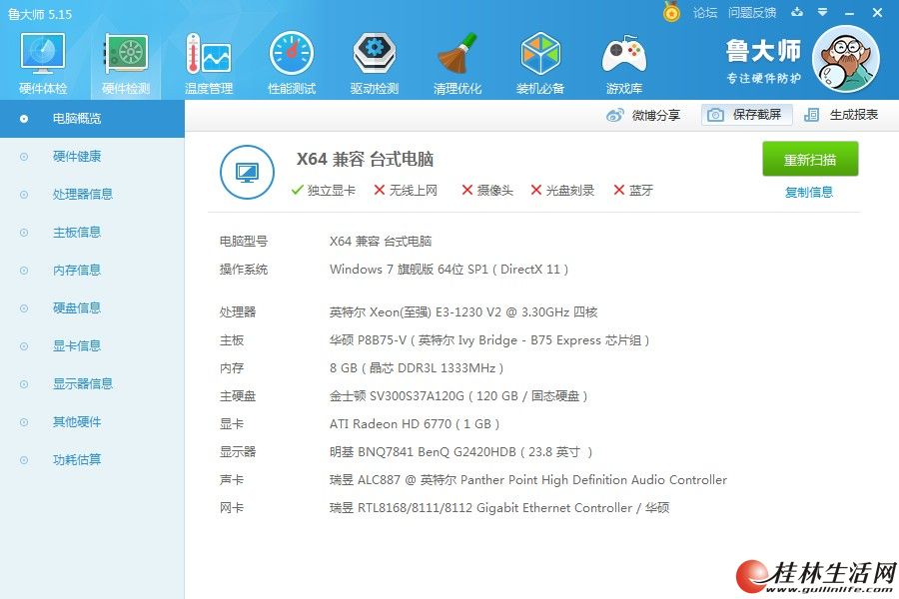Click 微博分享 share text

pos(656,115)
